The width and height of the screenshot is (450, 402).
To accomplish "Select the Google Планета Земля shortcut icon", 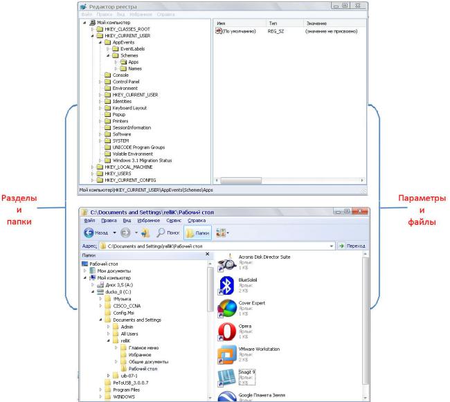I will 226,396.
